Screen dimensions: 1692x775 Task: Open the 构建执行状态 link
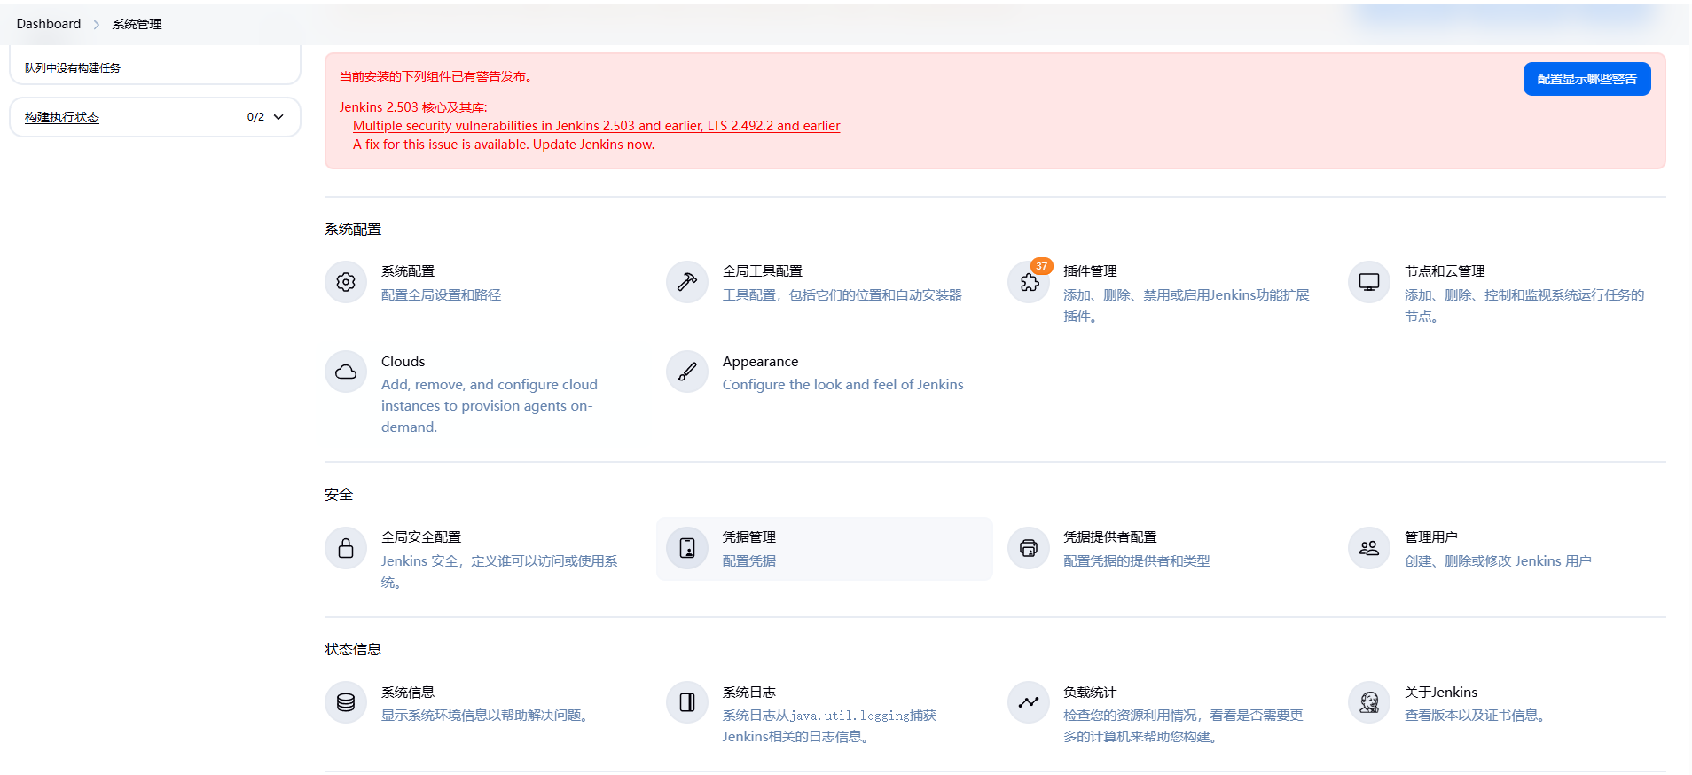62,117
